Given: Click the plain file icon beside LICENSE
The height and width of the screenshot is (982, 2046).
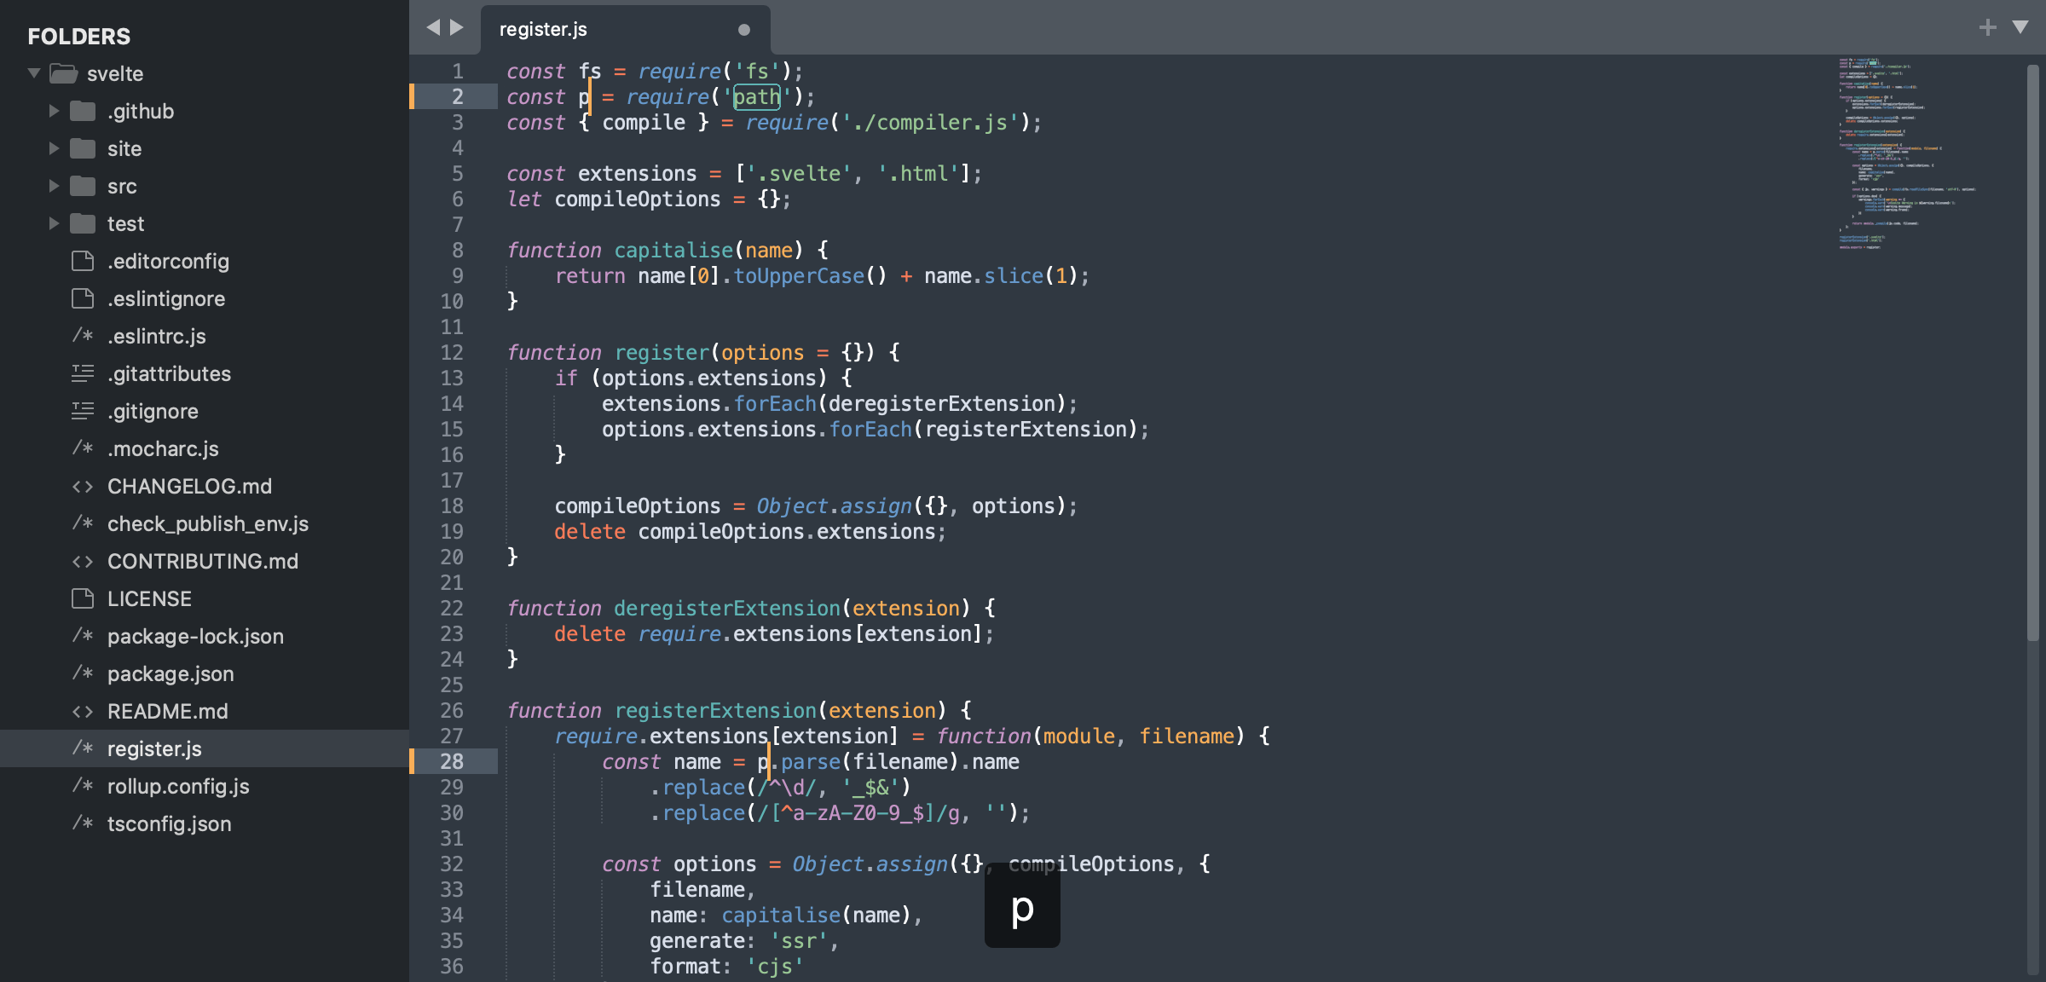Looking at the screenshot, I should [x=82, y=598].
